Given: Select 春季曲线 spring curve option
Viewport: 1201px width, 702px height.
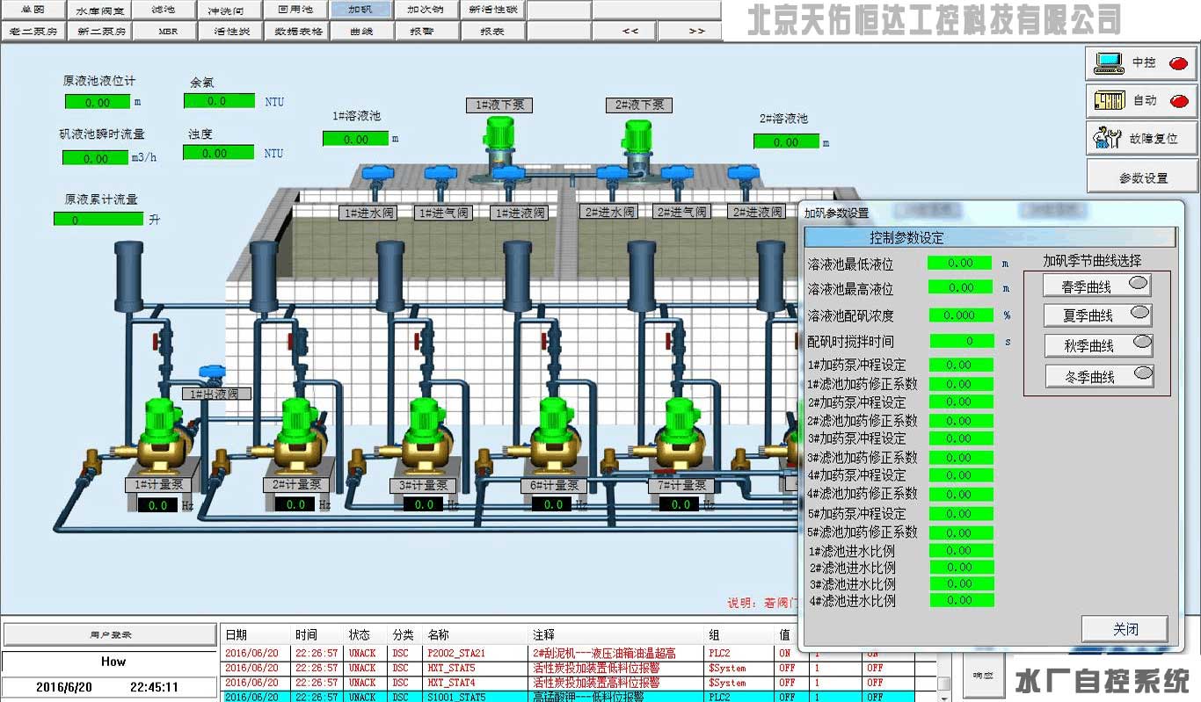Looking at the screenshot, I should click(x=1097, y=286).
